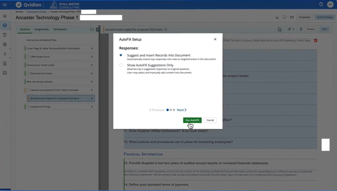Open the reports chart sidebar icon
Screen dimensions: 337x191
(5, 73)
